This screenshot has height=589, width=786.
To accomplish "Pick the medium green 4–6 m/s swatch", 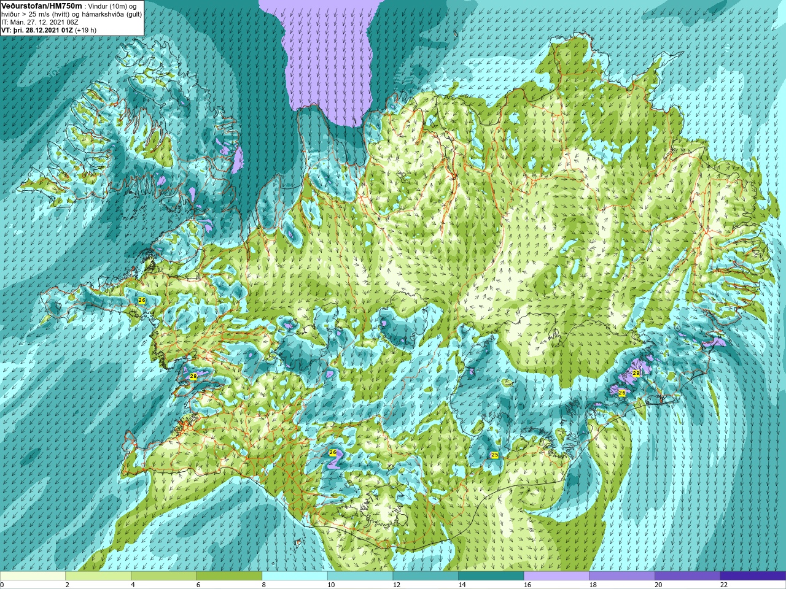I will (163, 576).
